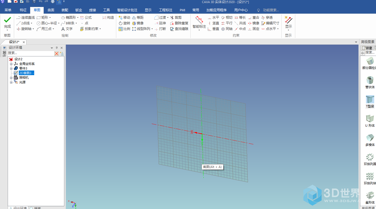The image size is (376, 209).
Task: Select the 点 point tool
Action: click(x=85, y=23)
